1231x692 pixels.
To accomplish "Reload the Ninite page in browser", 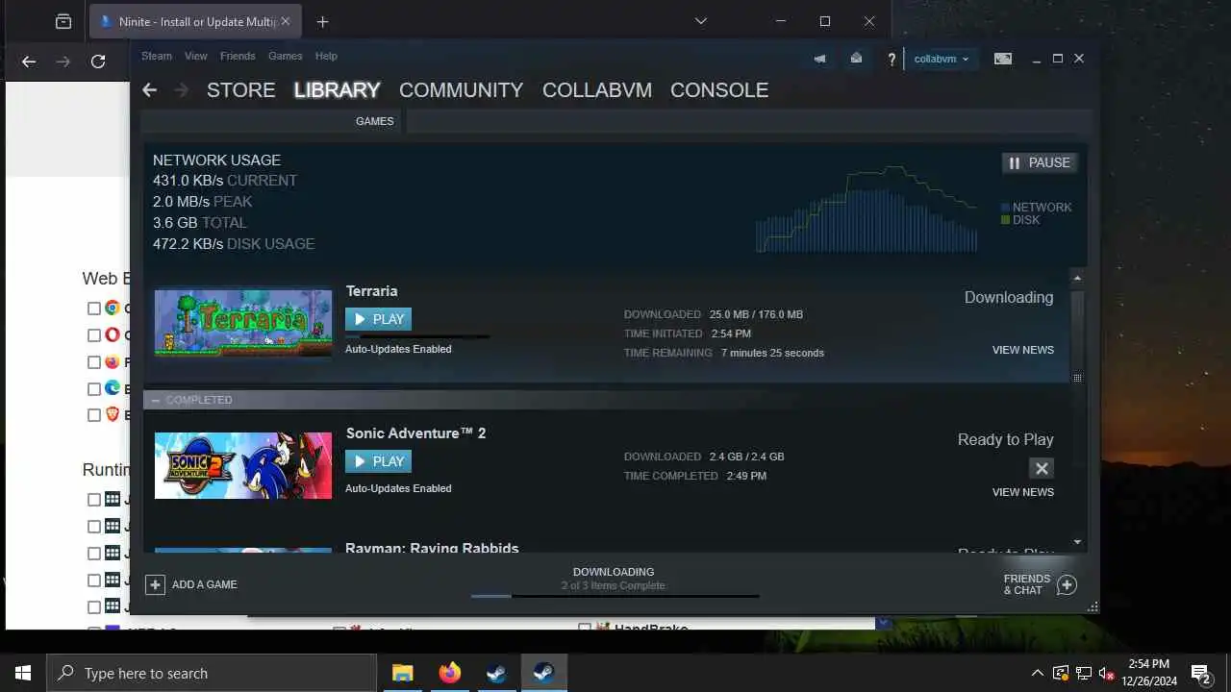I will point(97,62).
